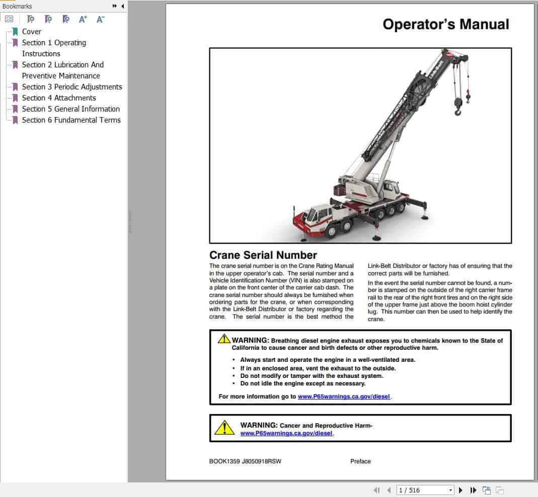The width and height of the screenshot is (538, 497).
Task: Decrease the bookmark text size
Action: coord(100,19)
